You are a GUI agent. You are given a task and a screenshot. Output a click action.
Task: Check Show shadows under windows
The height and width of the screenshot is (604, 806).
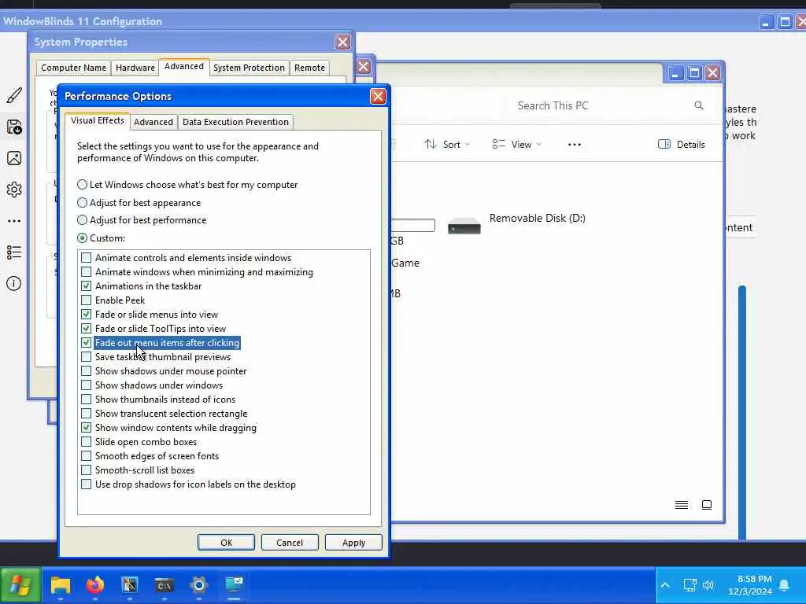(87, 385)
